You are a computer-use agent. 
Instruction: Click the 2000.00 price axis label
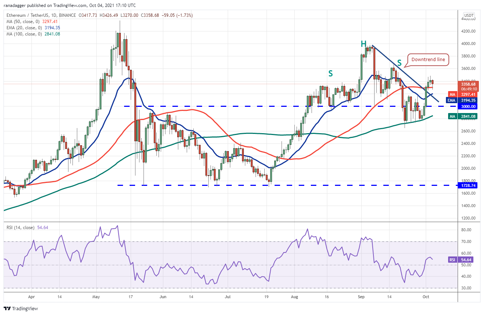[468, 168]
